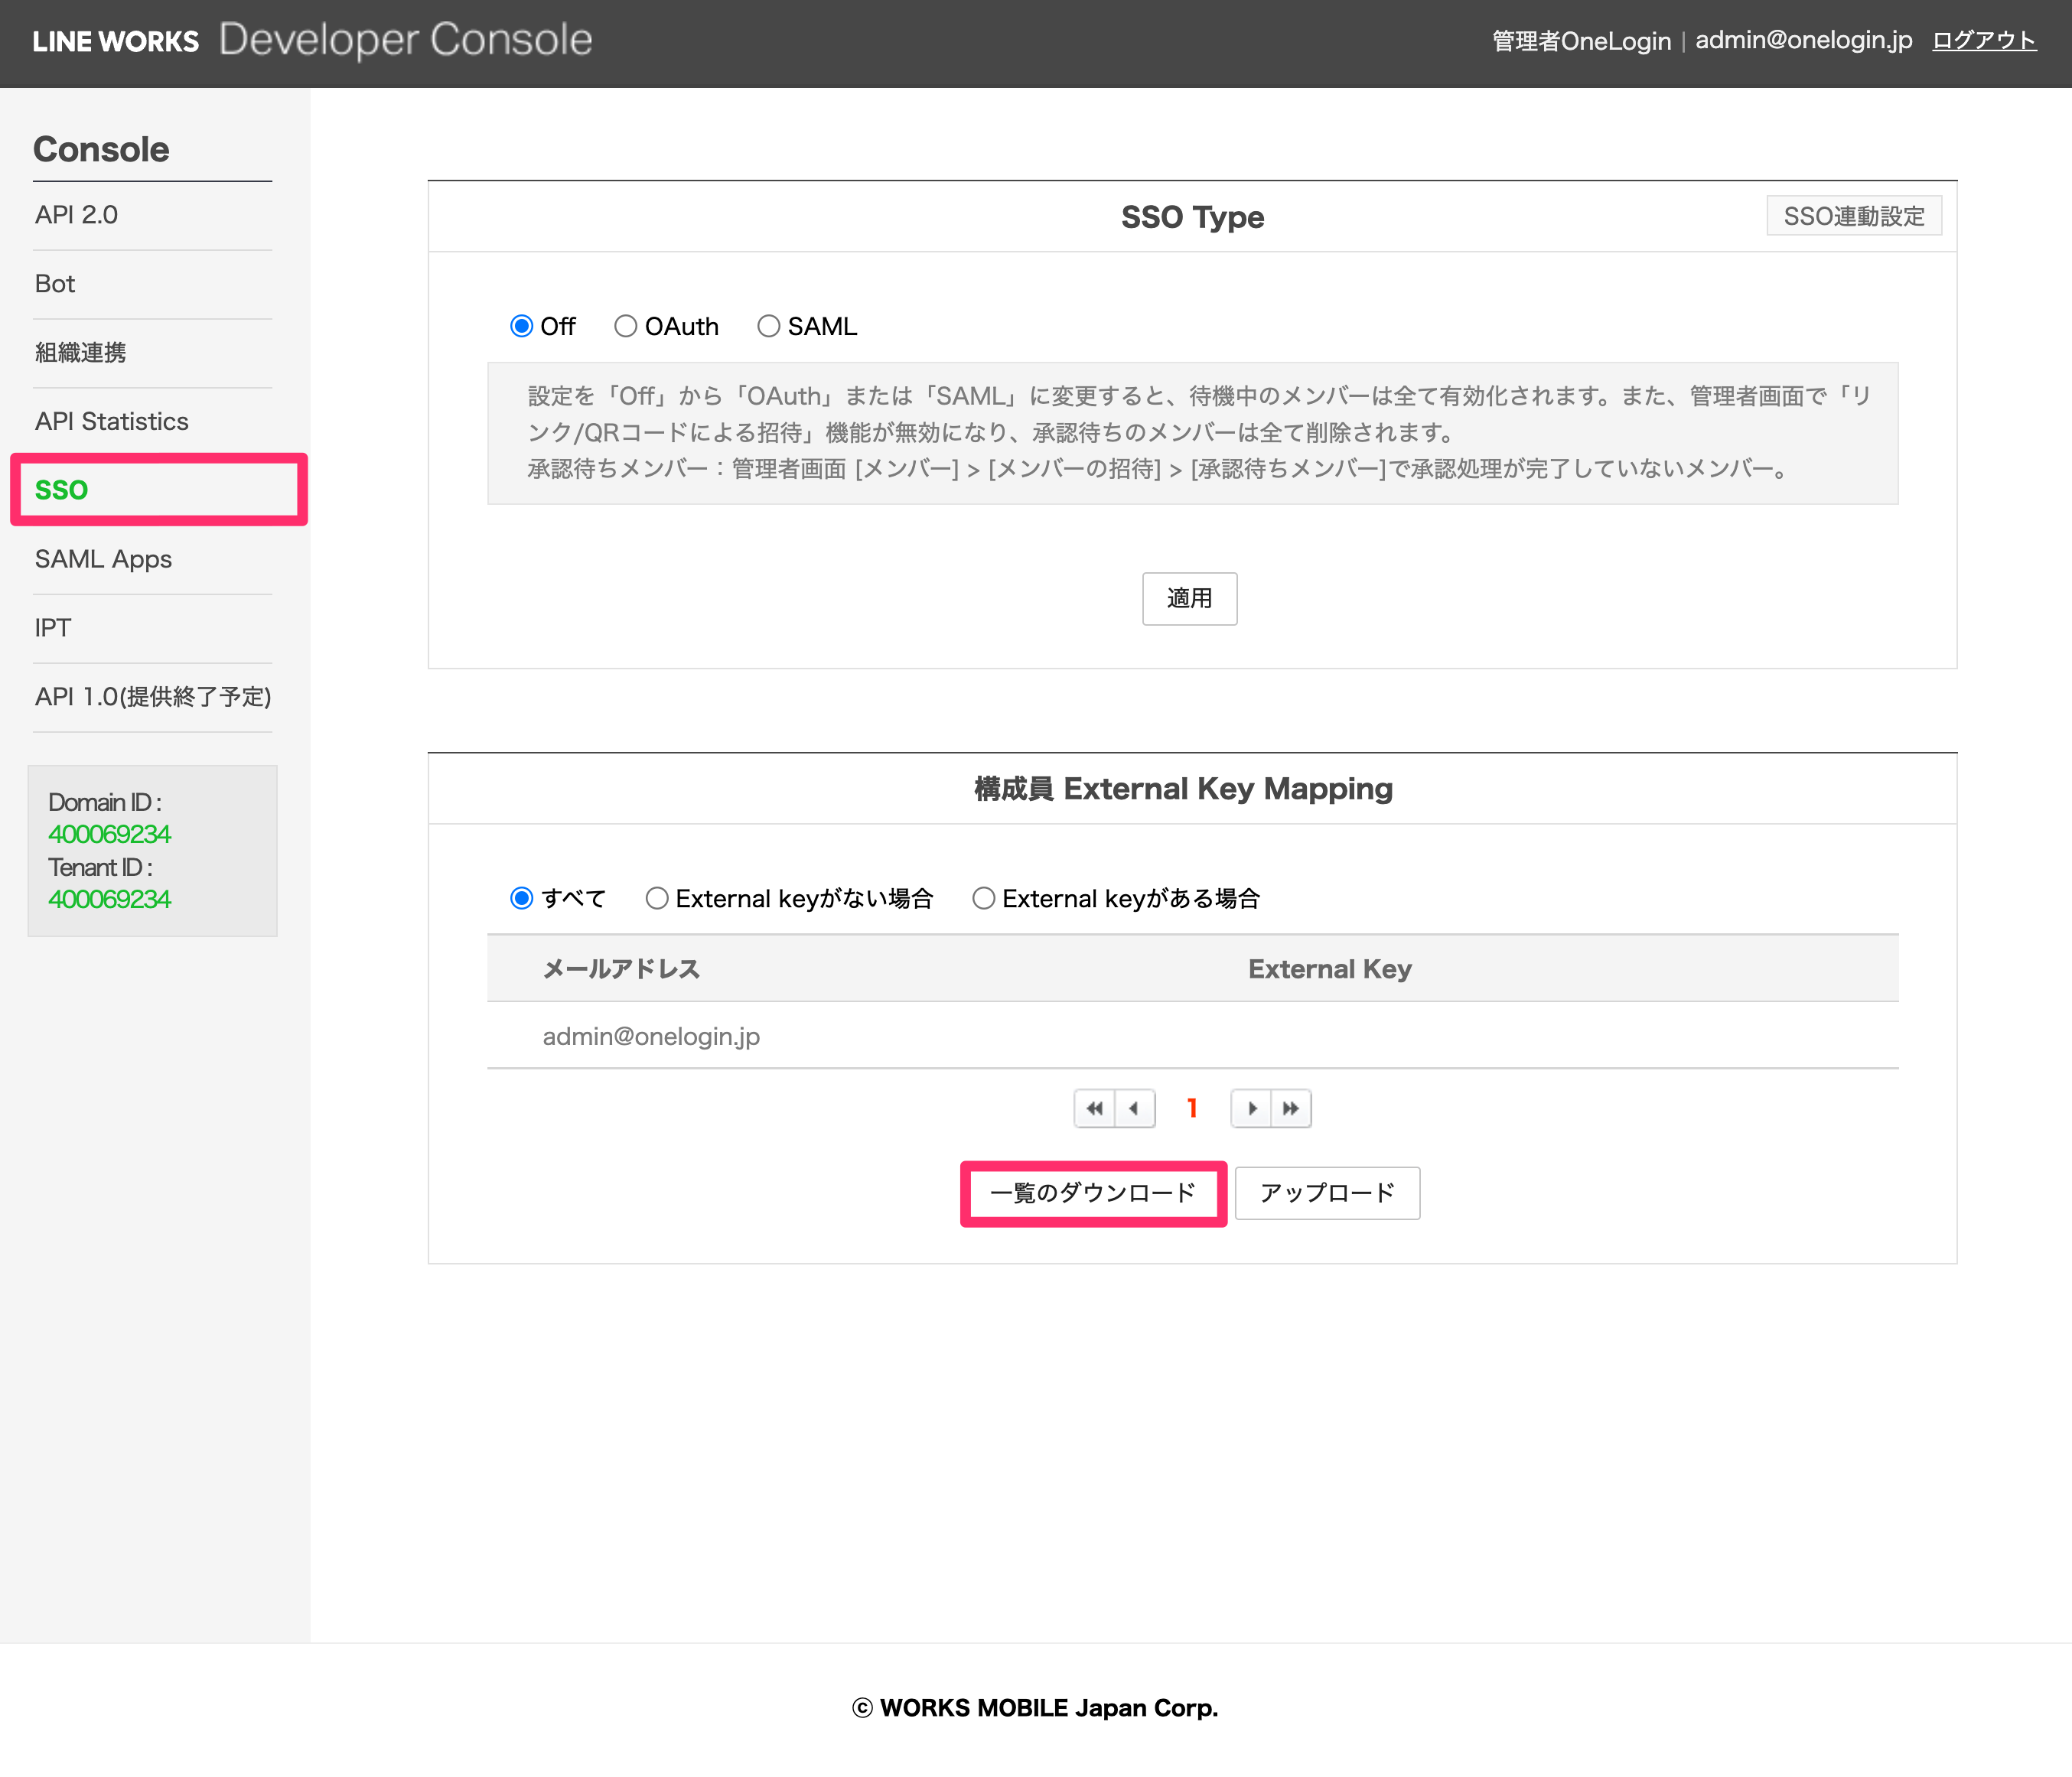Click the ログアウト link
The width and height of the screenshot is (2072, 1777).
(x=1984, y=40)
